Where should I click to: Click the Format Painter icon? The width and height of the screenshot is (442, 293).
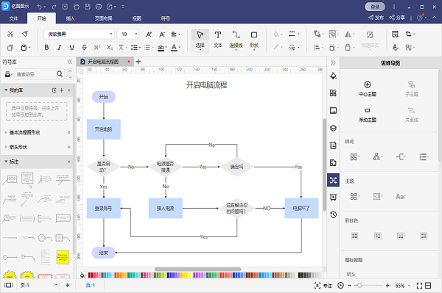25,34
